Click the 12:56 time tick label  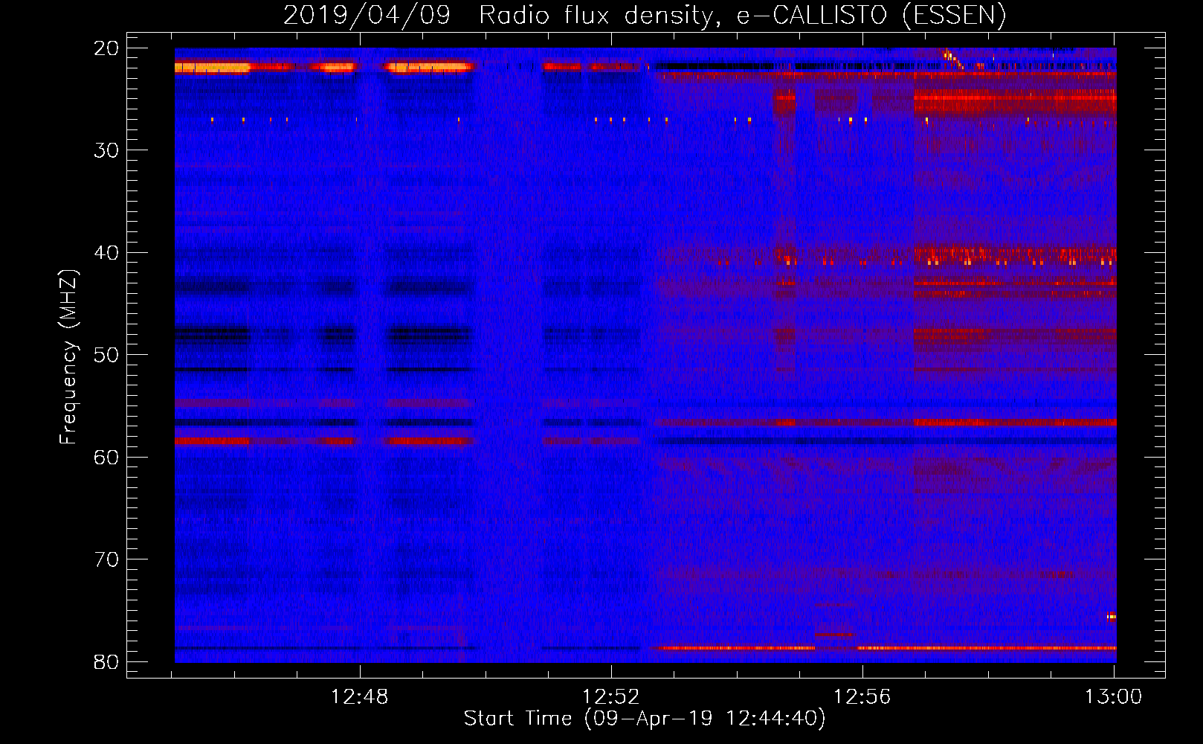(862, 697)
